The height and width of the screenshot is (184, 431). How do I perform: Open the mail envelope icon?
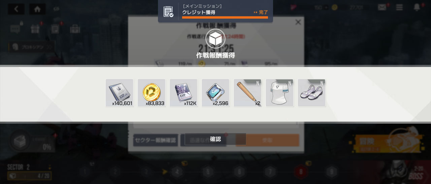(x=382, y=7)
